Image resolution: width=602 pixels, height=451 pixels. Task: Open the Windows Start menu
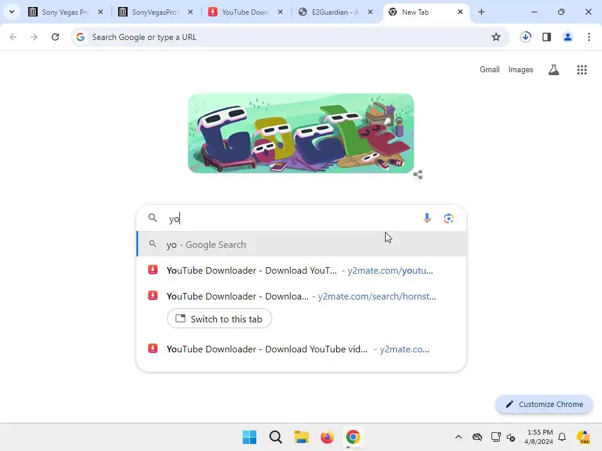point(249,437)
